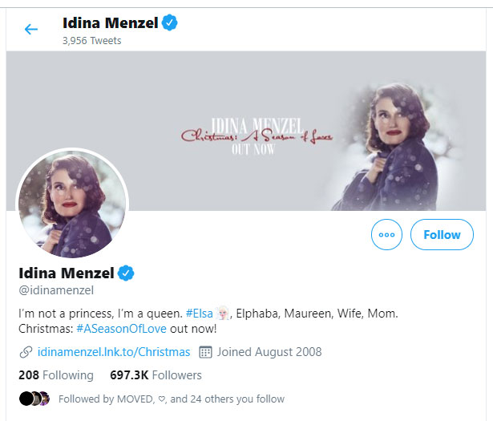
Task: View the 208 Following list
Action: pos(56,375)
